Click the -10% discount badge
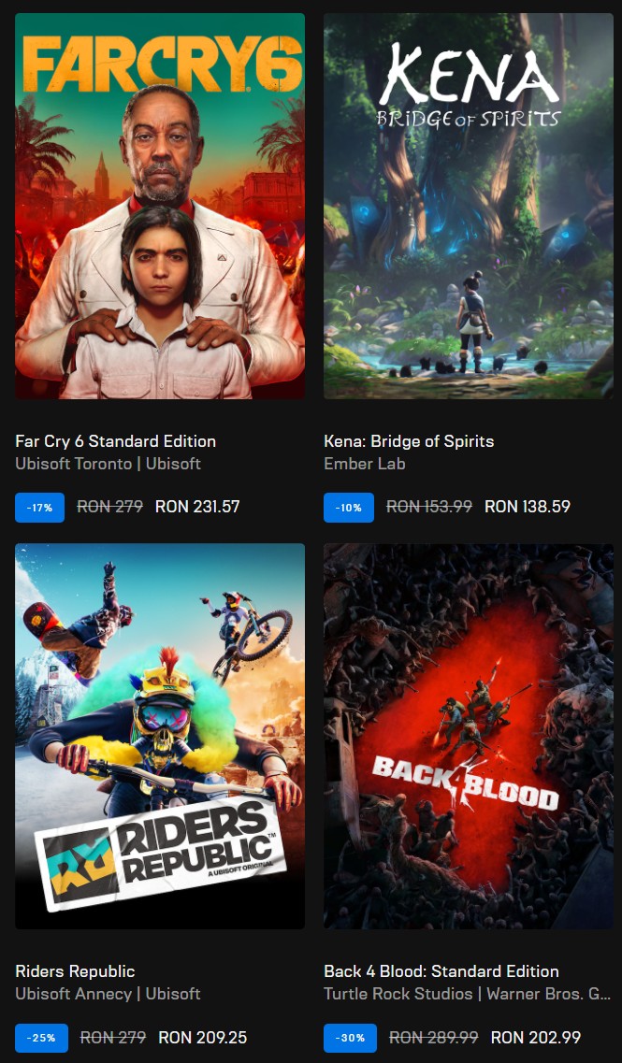 pos(349,508)
